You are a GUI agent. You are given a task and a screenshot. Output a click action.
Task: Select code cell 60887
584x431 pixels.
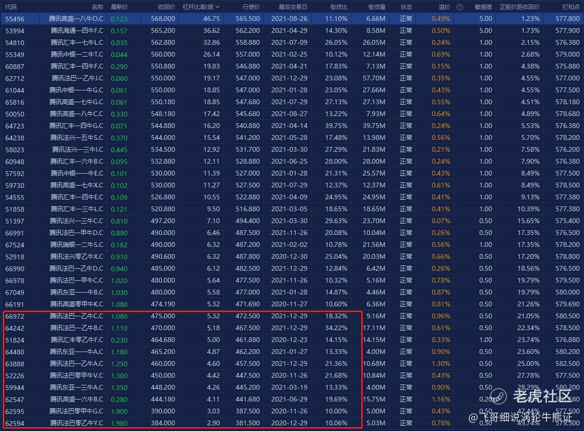click(15, 66)
